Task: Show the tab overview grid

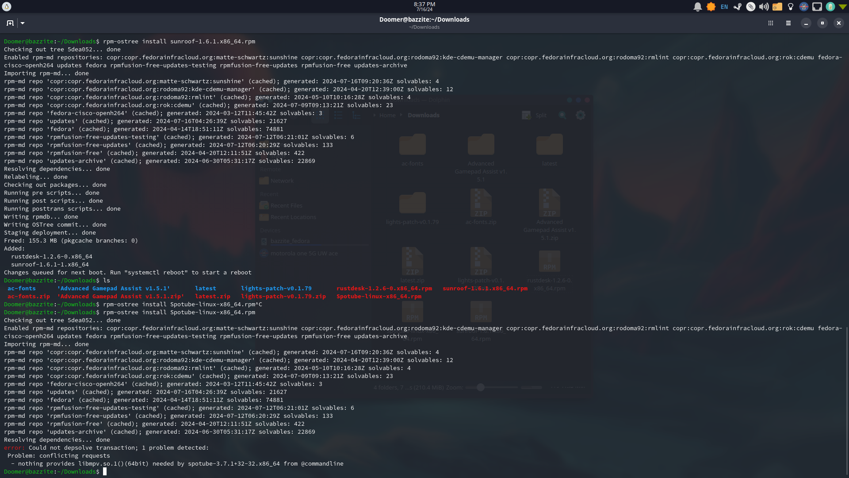Action: [x=771, y=23]
